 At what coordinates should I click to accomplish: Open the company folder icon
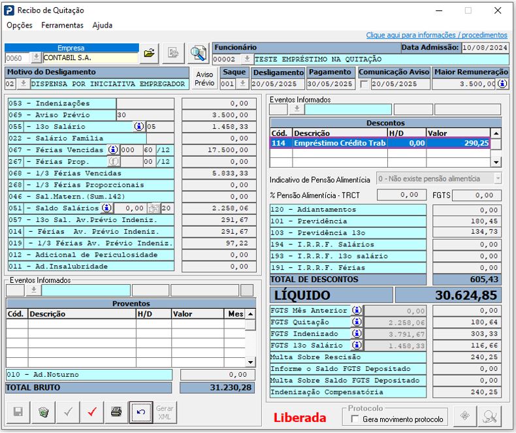[x=150, y=53]
